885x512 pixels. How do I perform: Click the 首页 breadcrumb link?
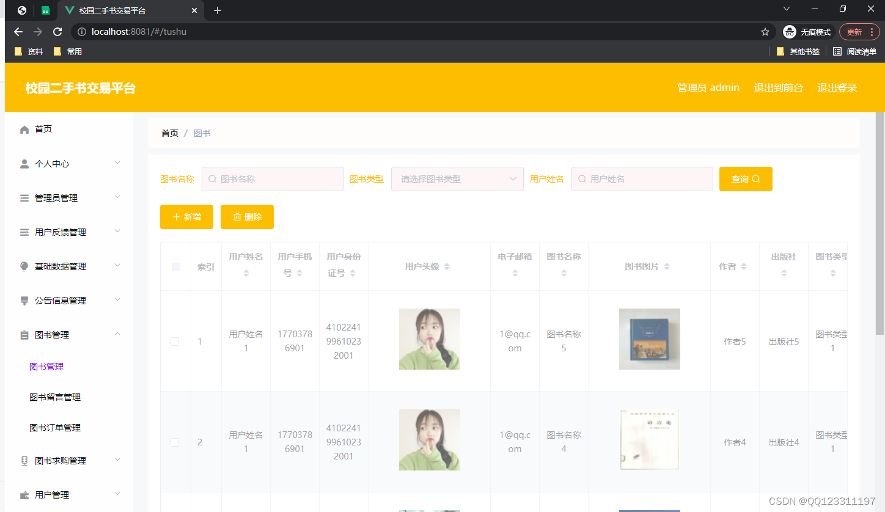[170, 133]
